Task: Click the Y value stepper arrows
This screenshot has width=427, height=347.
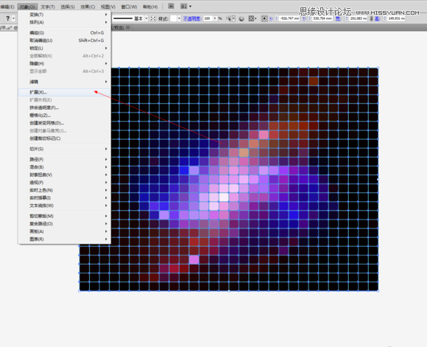Action: (310, 18)
